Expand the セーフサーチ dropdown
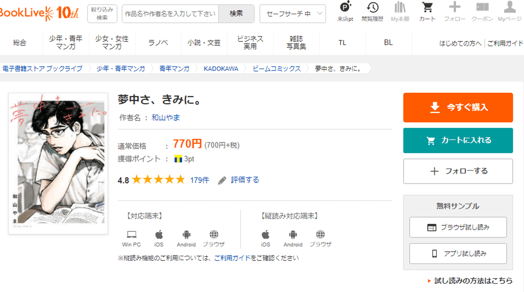 coord(292,14)
